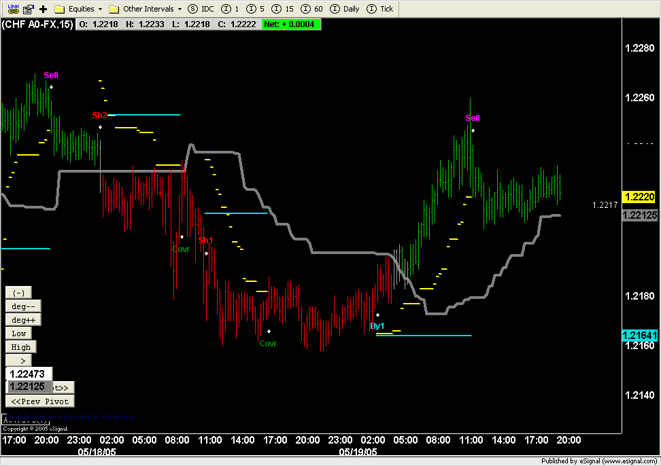Click the red Sh1 signal label

tap(206, 240)
